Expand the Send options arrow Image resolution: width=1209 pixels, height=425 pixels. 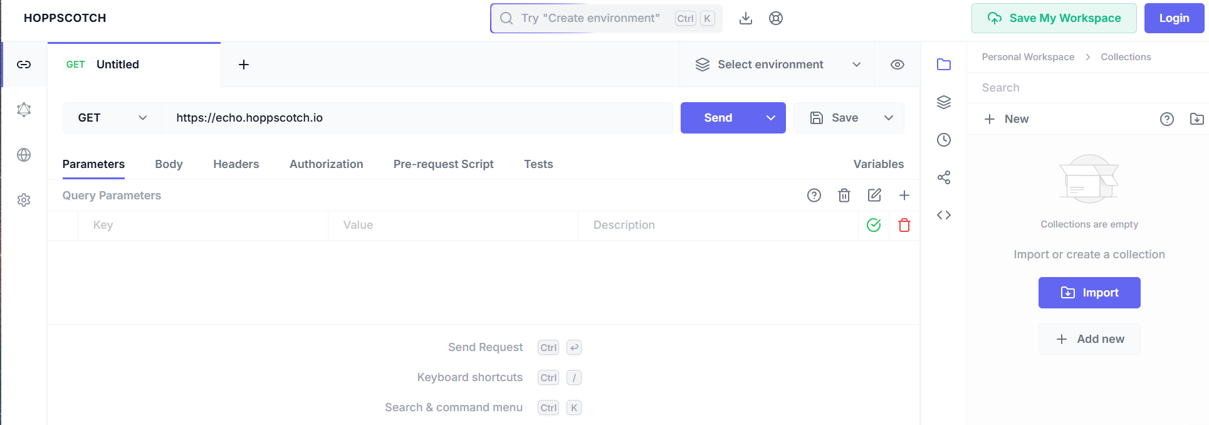771,118
